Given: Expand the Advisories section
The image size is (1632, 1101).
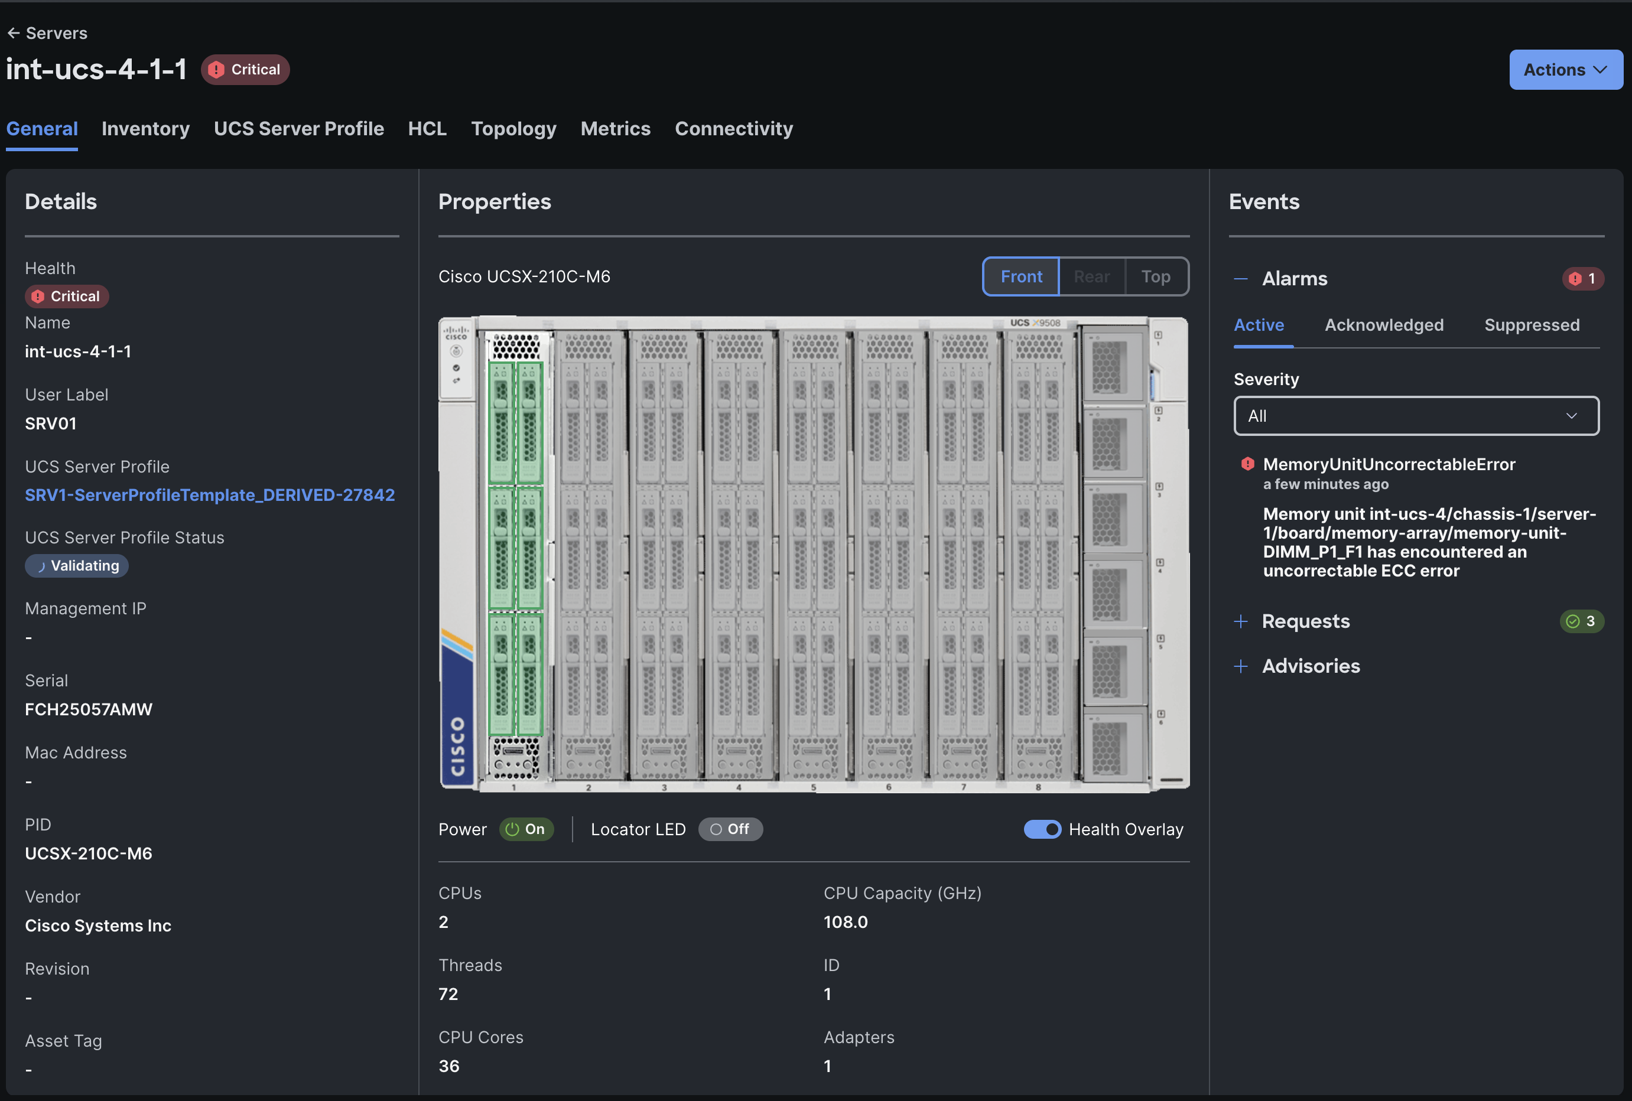Looking at the screenshot, I should pos(1241,666).
